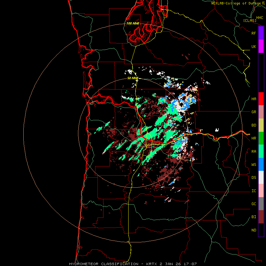
Task: Click the 17:07 timestamp
Action: (x=191, y=264)
